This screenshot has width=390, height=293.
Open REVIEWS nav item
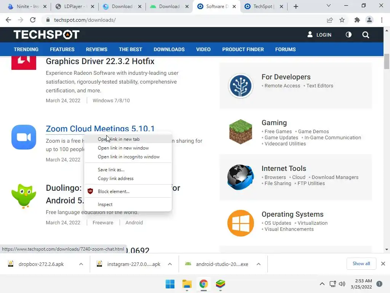pos(96,49)
